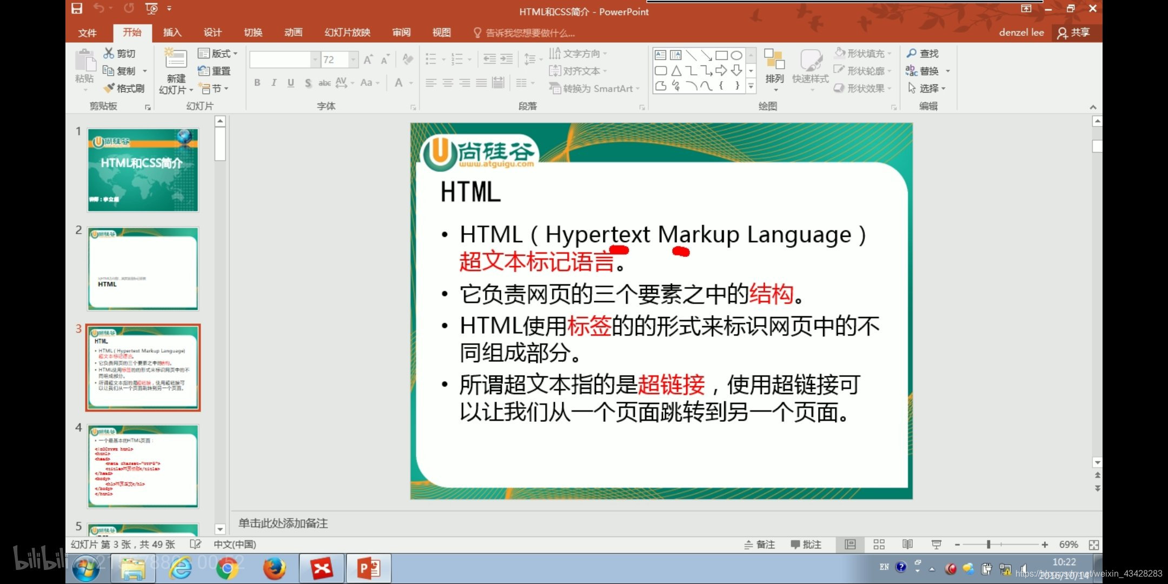The width and height of the screenshot is (1168, 584).
Task: Switch to Transitions (切换) tab
Action: click(253, 32)
